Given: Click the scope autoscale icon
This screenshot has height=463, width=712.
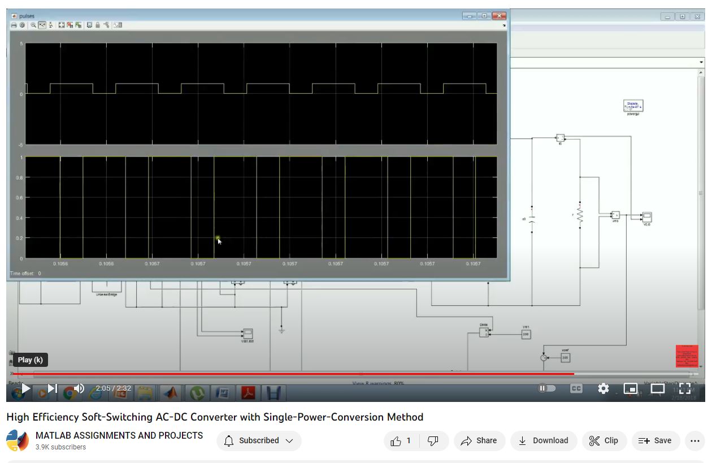Looking at the screenshot, I should (60, 25).
